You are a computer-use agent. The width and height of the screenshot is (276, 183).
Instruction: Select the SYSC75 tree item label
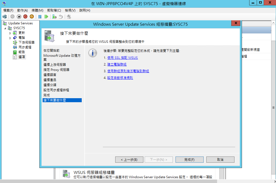(19, 28)
